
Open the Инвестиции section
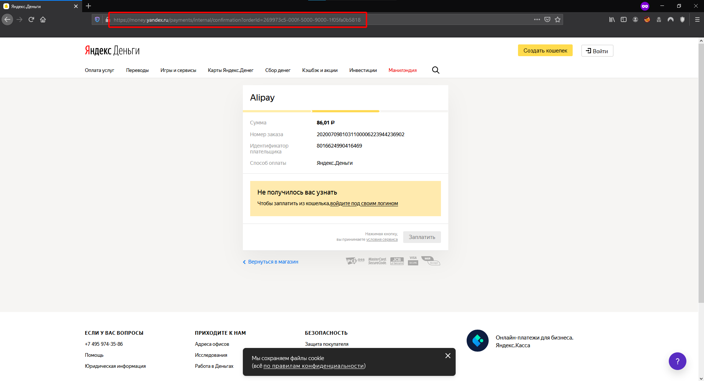pos(363,70)
